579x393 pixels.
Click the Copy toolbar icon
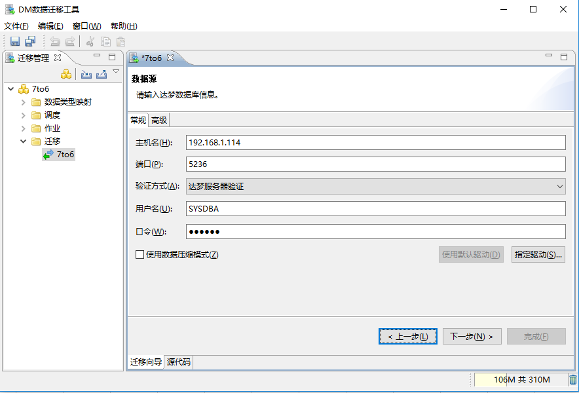point(105,41)
